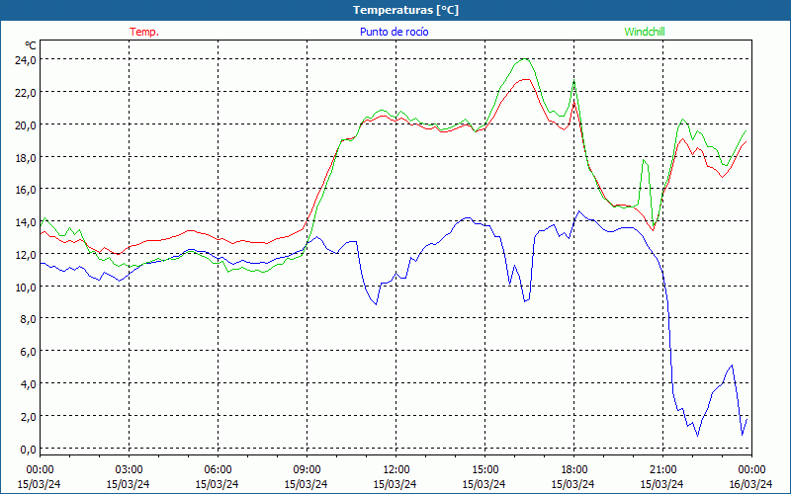Click the 12,0 y-axis value

(x=26, y=255)
